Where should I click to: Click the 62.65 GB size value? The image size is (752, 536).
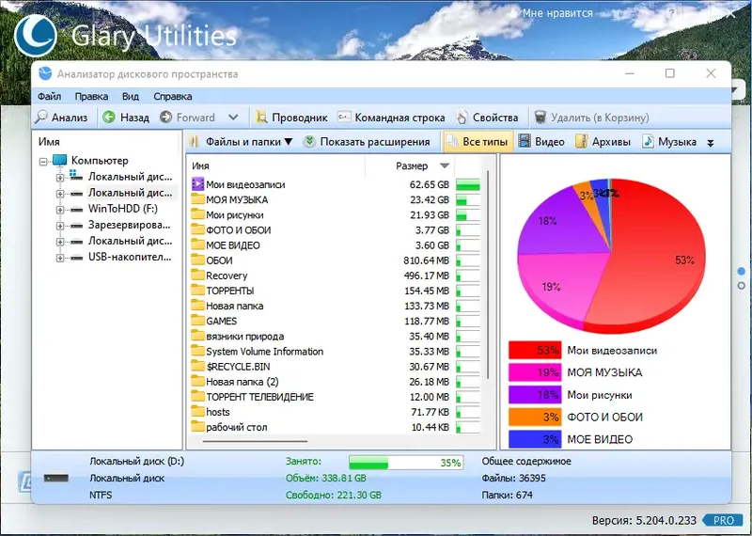click(430, 184)
